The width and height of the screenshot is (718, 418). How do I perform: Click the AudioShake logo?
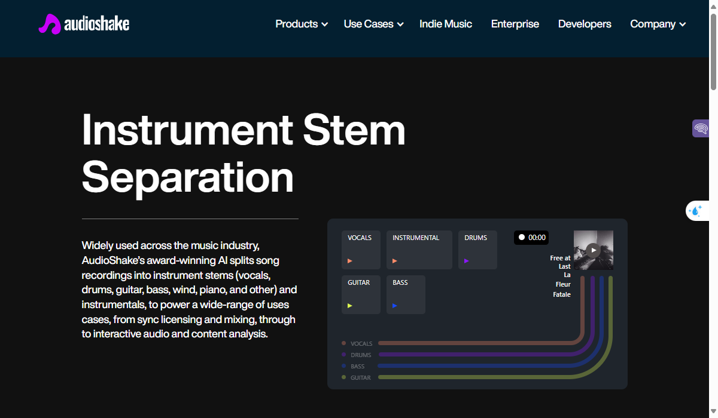coord(84,24)
